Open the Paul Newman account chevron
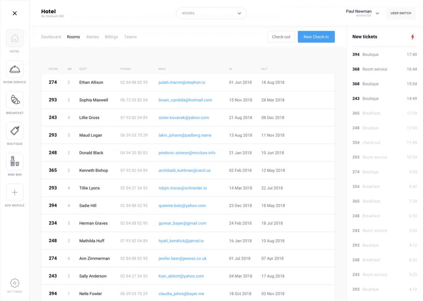The width and height of the screenshot is (423, 301). (377, 13)
